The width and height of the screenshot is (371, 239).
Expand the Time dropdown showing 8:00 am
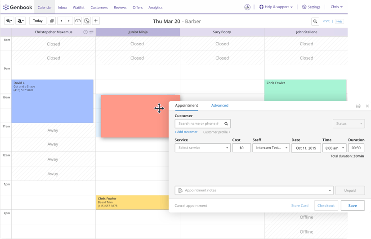tap(334, 148)
